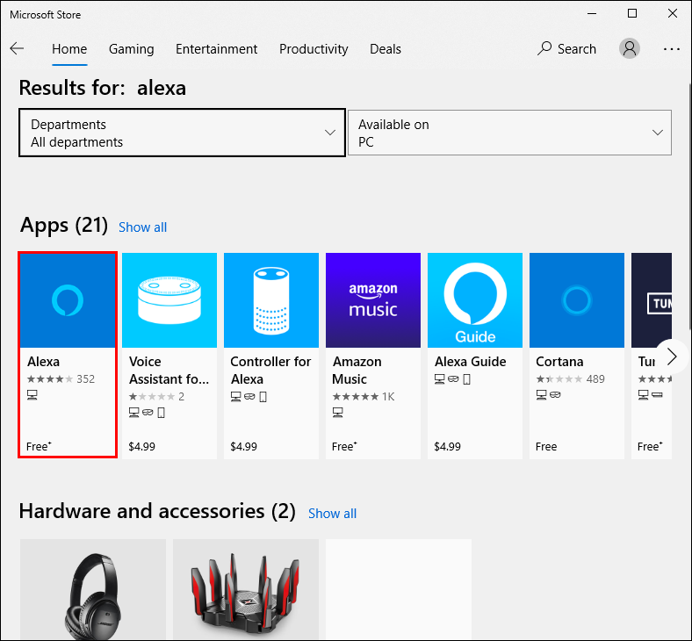
Task: Go back with the arrow icon
Action: pos(17,48)
